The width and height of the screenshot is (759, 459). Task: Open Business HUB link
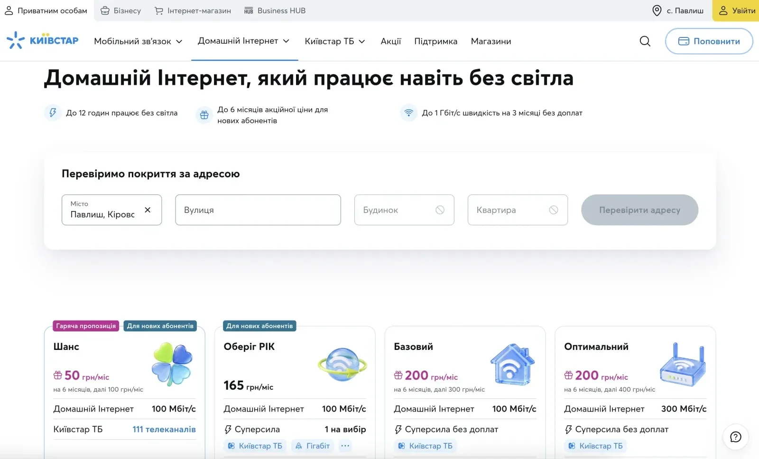(x=275, y=10)
